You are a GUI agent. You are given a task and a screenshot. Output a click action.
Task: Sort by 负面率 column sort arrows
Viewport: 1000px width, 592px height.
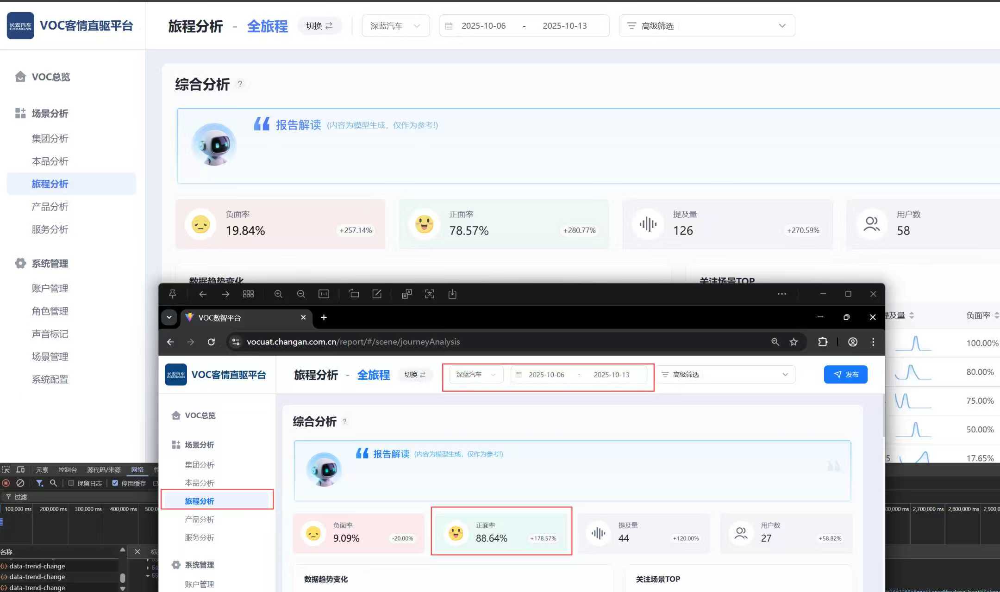[x=996, y=315]
